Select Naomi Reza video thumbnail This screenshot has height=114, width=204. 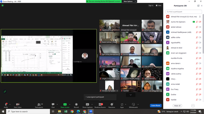click(152, 50)
